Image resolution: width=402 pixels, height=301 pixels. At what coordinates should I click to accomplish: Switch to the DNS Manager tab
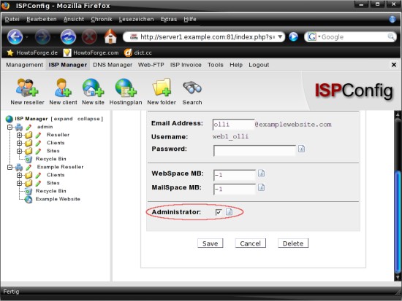pyautogui.click(x=113, y=65)
